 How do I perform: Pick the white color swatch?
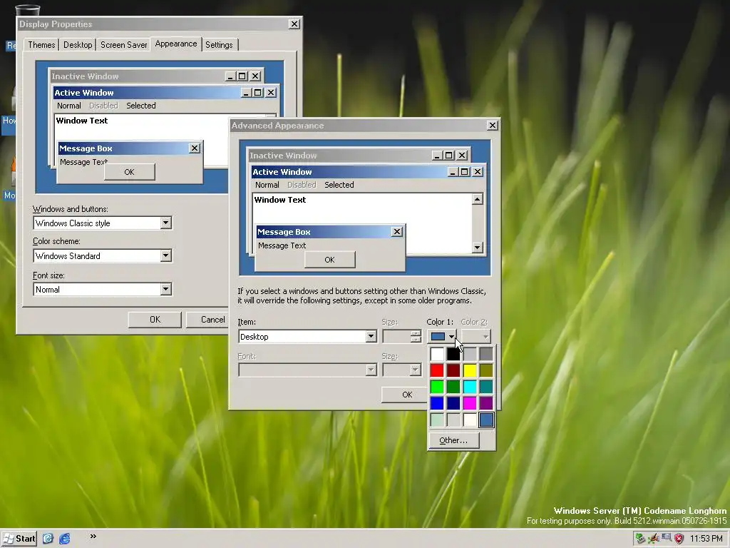click(437, 354)
